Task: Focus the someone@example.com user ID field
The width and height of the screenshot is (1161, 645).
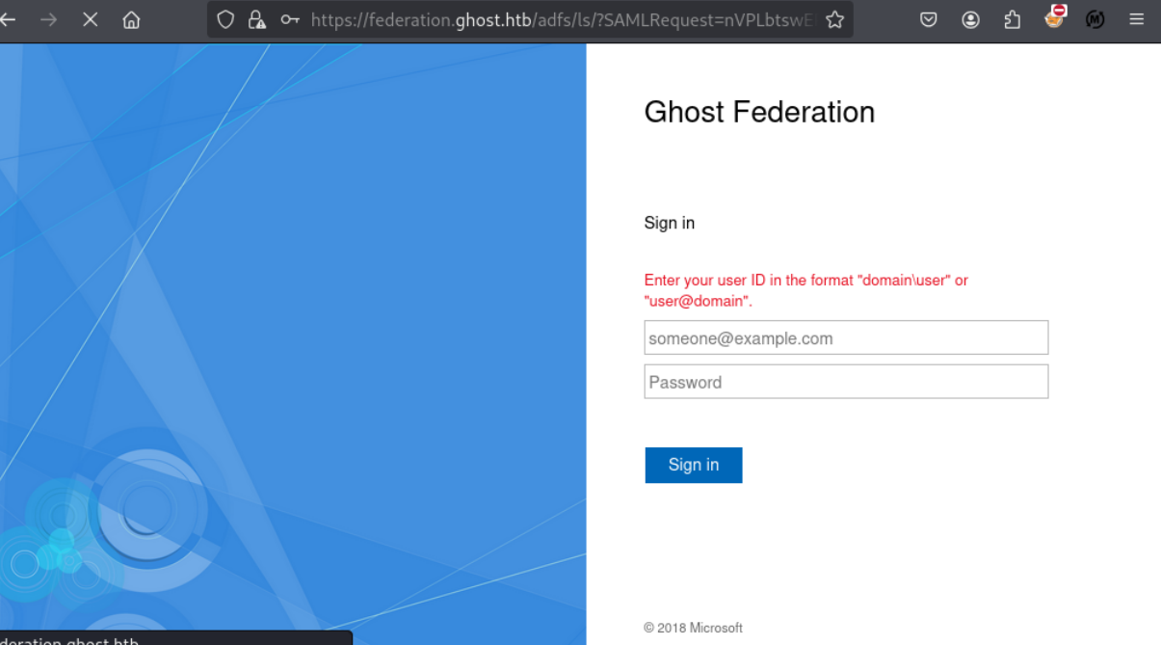Action: click(846, 338)
